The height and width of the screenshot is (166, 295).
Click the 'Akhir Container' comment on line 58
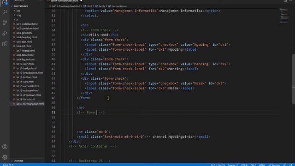pos(93,146)
